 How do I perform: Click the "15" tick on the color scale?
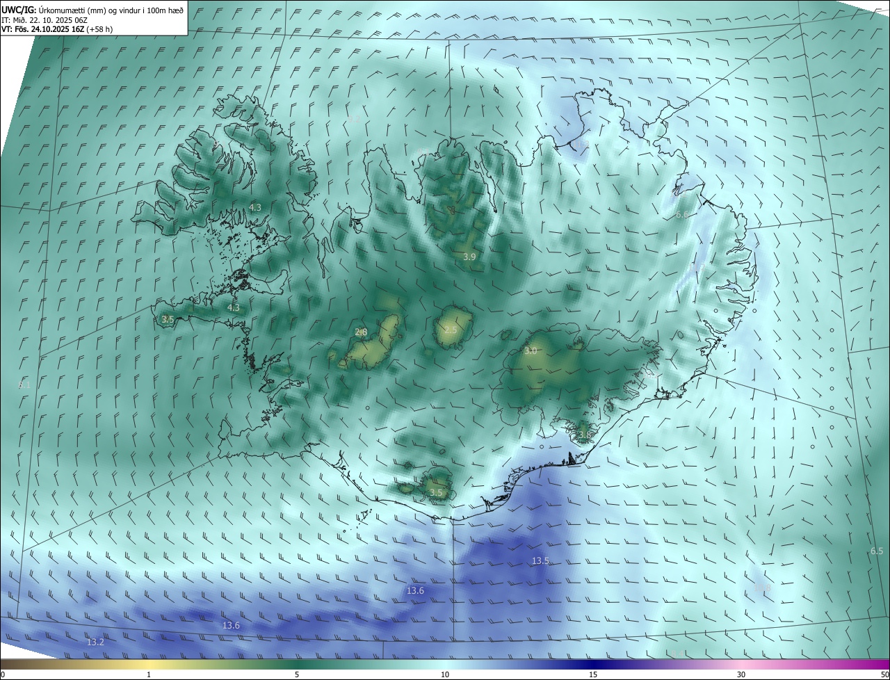coord(593,674)
